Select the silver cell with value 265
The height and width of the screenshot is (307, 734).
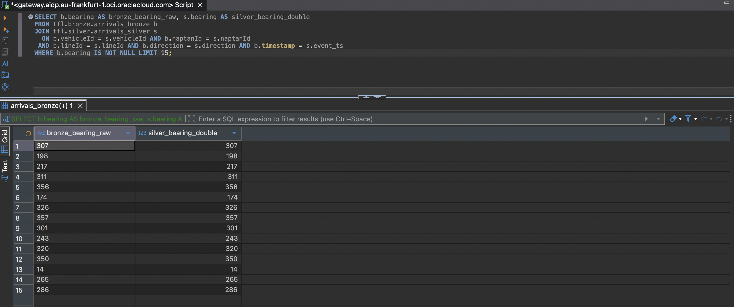click(x=188, y=279)
